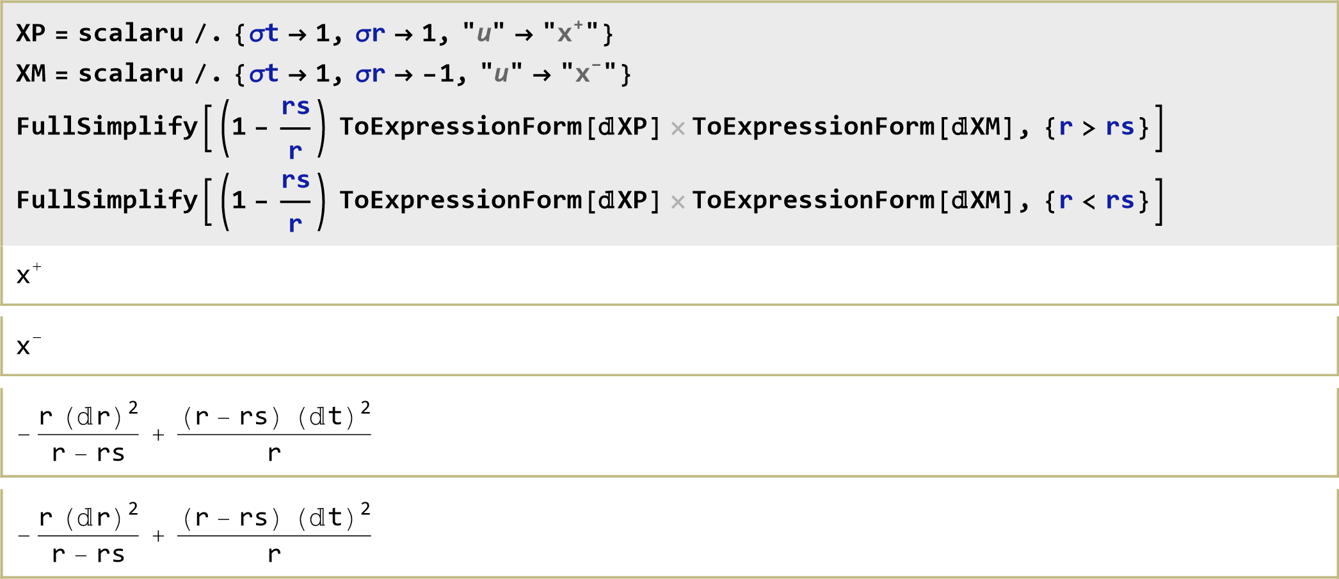Click ToExpressionForm[dXM] in the r < rs line
This screenshot has height=579, width=1339.
853,201
